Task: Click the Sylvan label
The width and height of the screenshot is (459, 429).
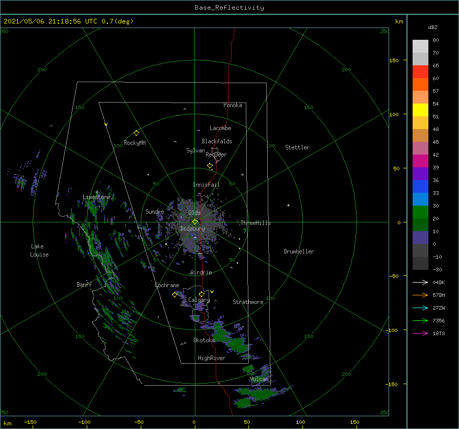Action: point(195,150)
